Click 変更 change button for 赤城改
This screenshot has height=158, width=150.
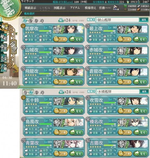140,61
